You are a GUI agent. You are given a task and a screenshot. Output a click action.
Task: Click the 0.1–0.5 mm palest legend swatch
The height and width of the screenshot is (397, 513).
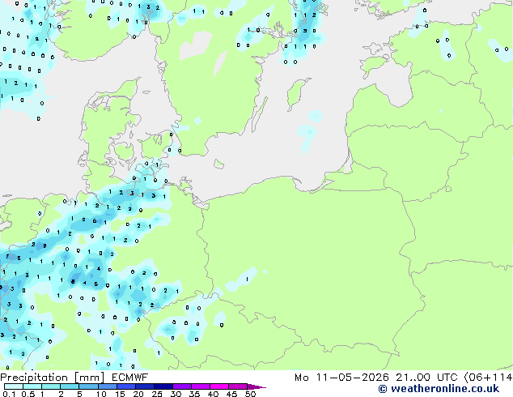click(x=14, y=386)
